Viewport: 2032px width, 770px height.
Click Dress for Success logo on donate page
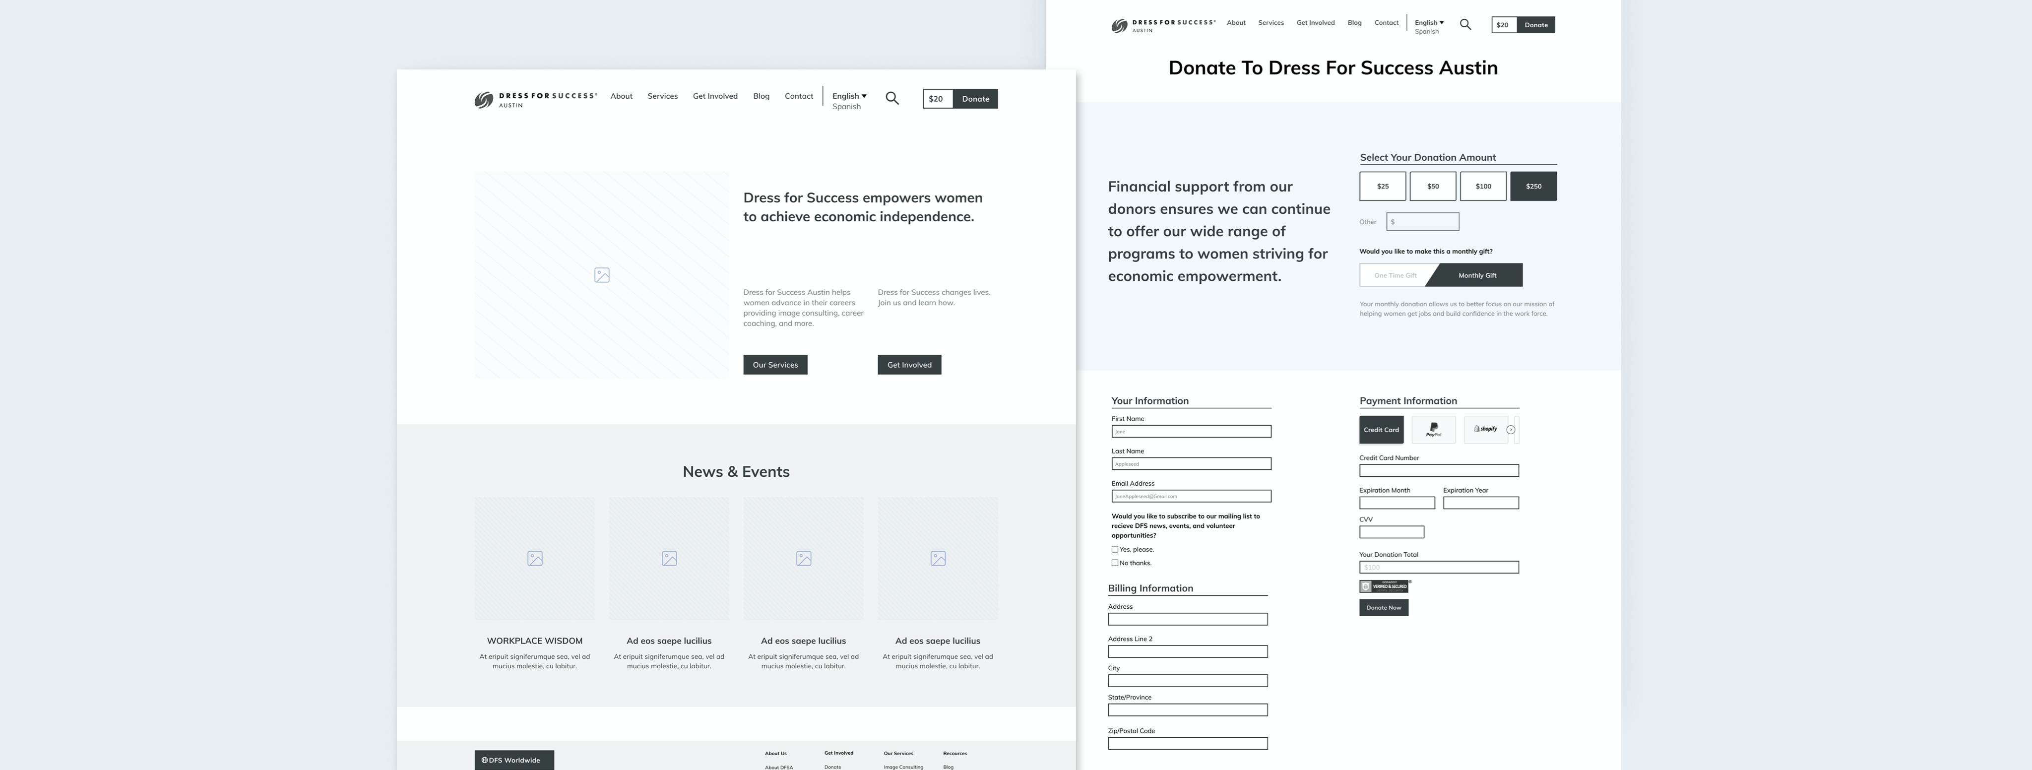(x=1163, y=26)
